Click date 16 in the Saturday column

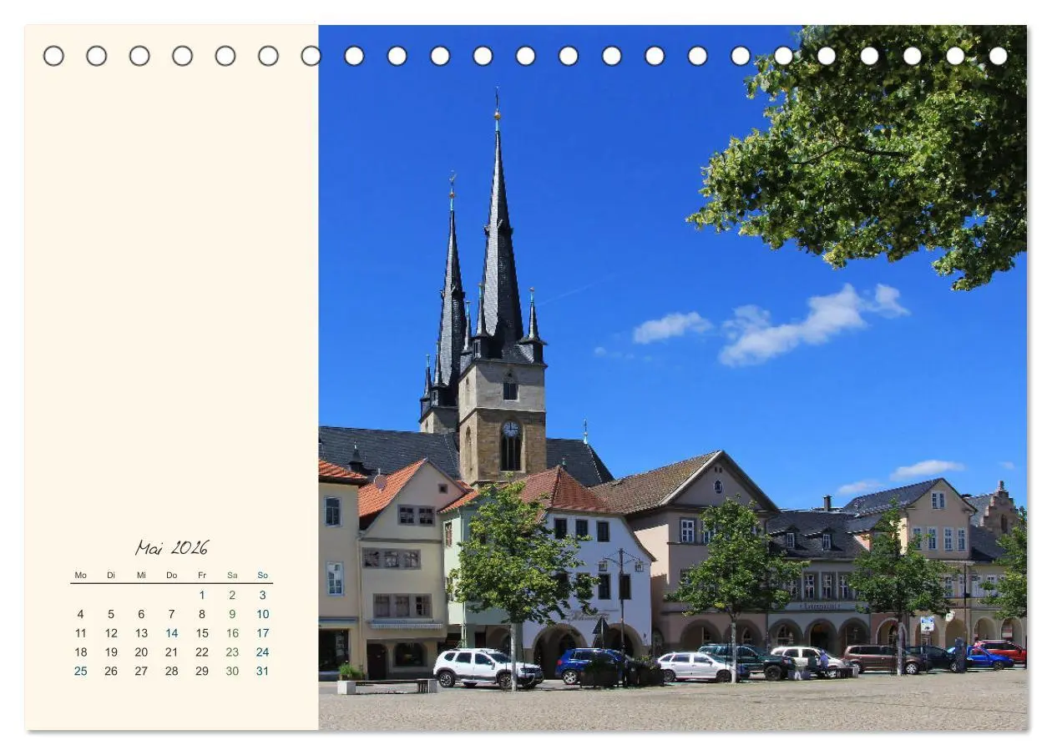point(232,633)
